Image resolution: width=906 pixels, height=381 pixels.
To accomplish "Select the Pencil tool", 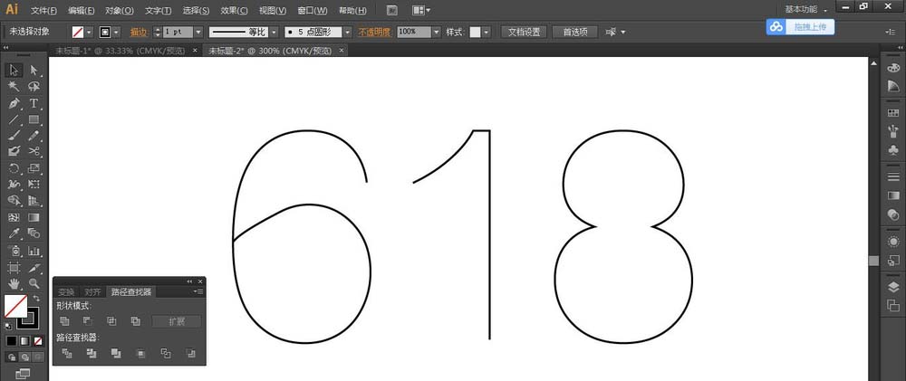I will tap(34, 136).
